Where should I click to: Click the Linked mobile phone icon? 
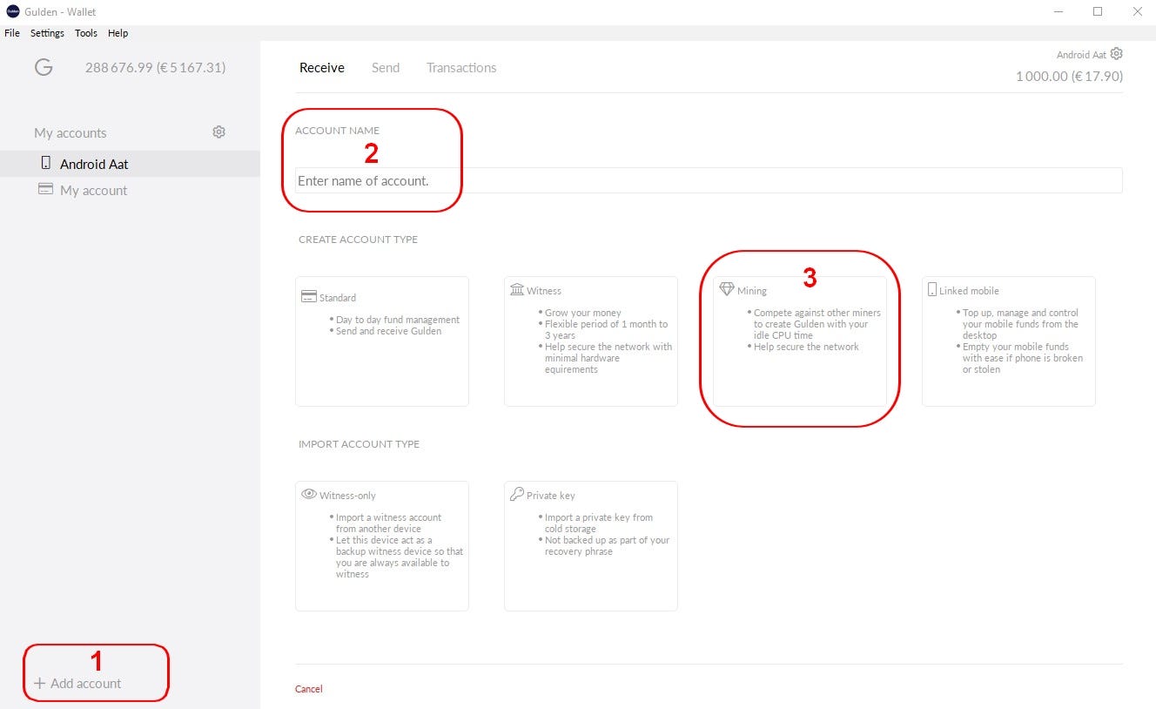[932, 289]
